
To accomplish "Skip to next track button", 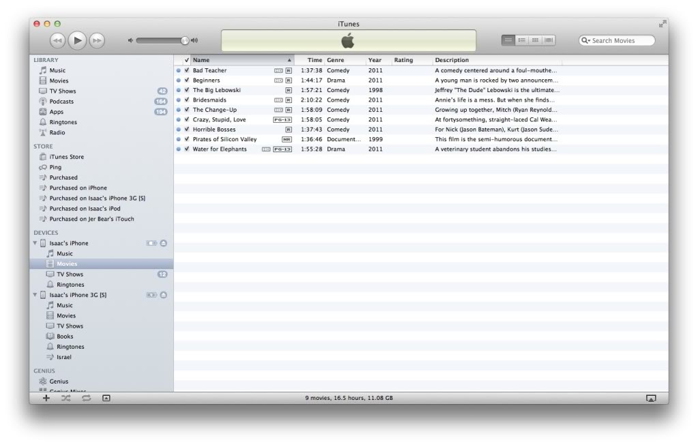I will click(x=97, y=40).
